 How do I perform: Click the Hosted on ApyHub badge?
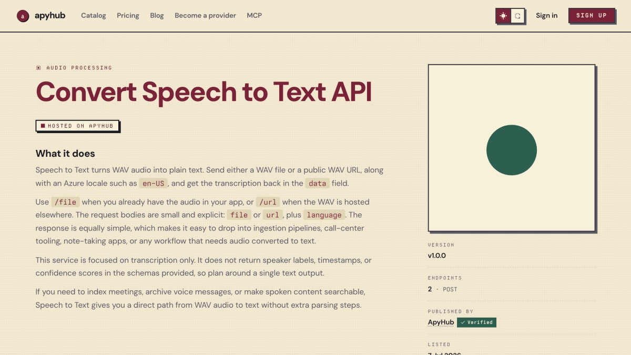tap(77, 126)
